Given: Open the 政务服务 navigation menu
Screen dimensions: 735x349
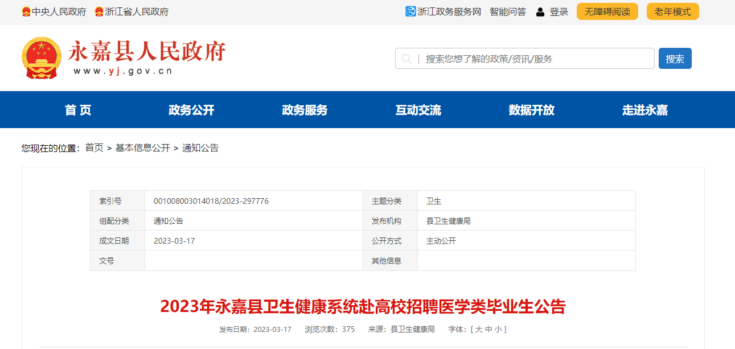Looking at the screenshot, I should tap(305, 110).
